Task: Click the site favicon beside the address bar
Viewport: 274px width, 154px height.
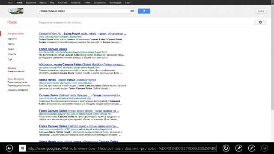Action: pos(22,148)
